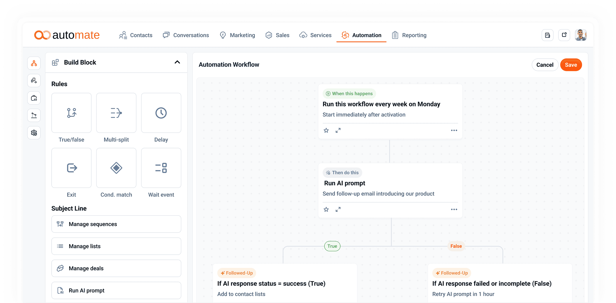Open more options on Run AI prompt card
The width and height of the screenshot is (616, 303).
[454, 210]
